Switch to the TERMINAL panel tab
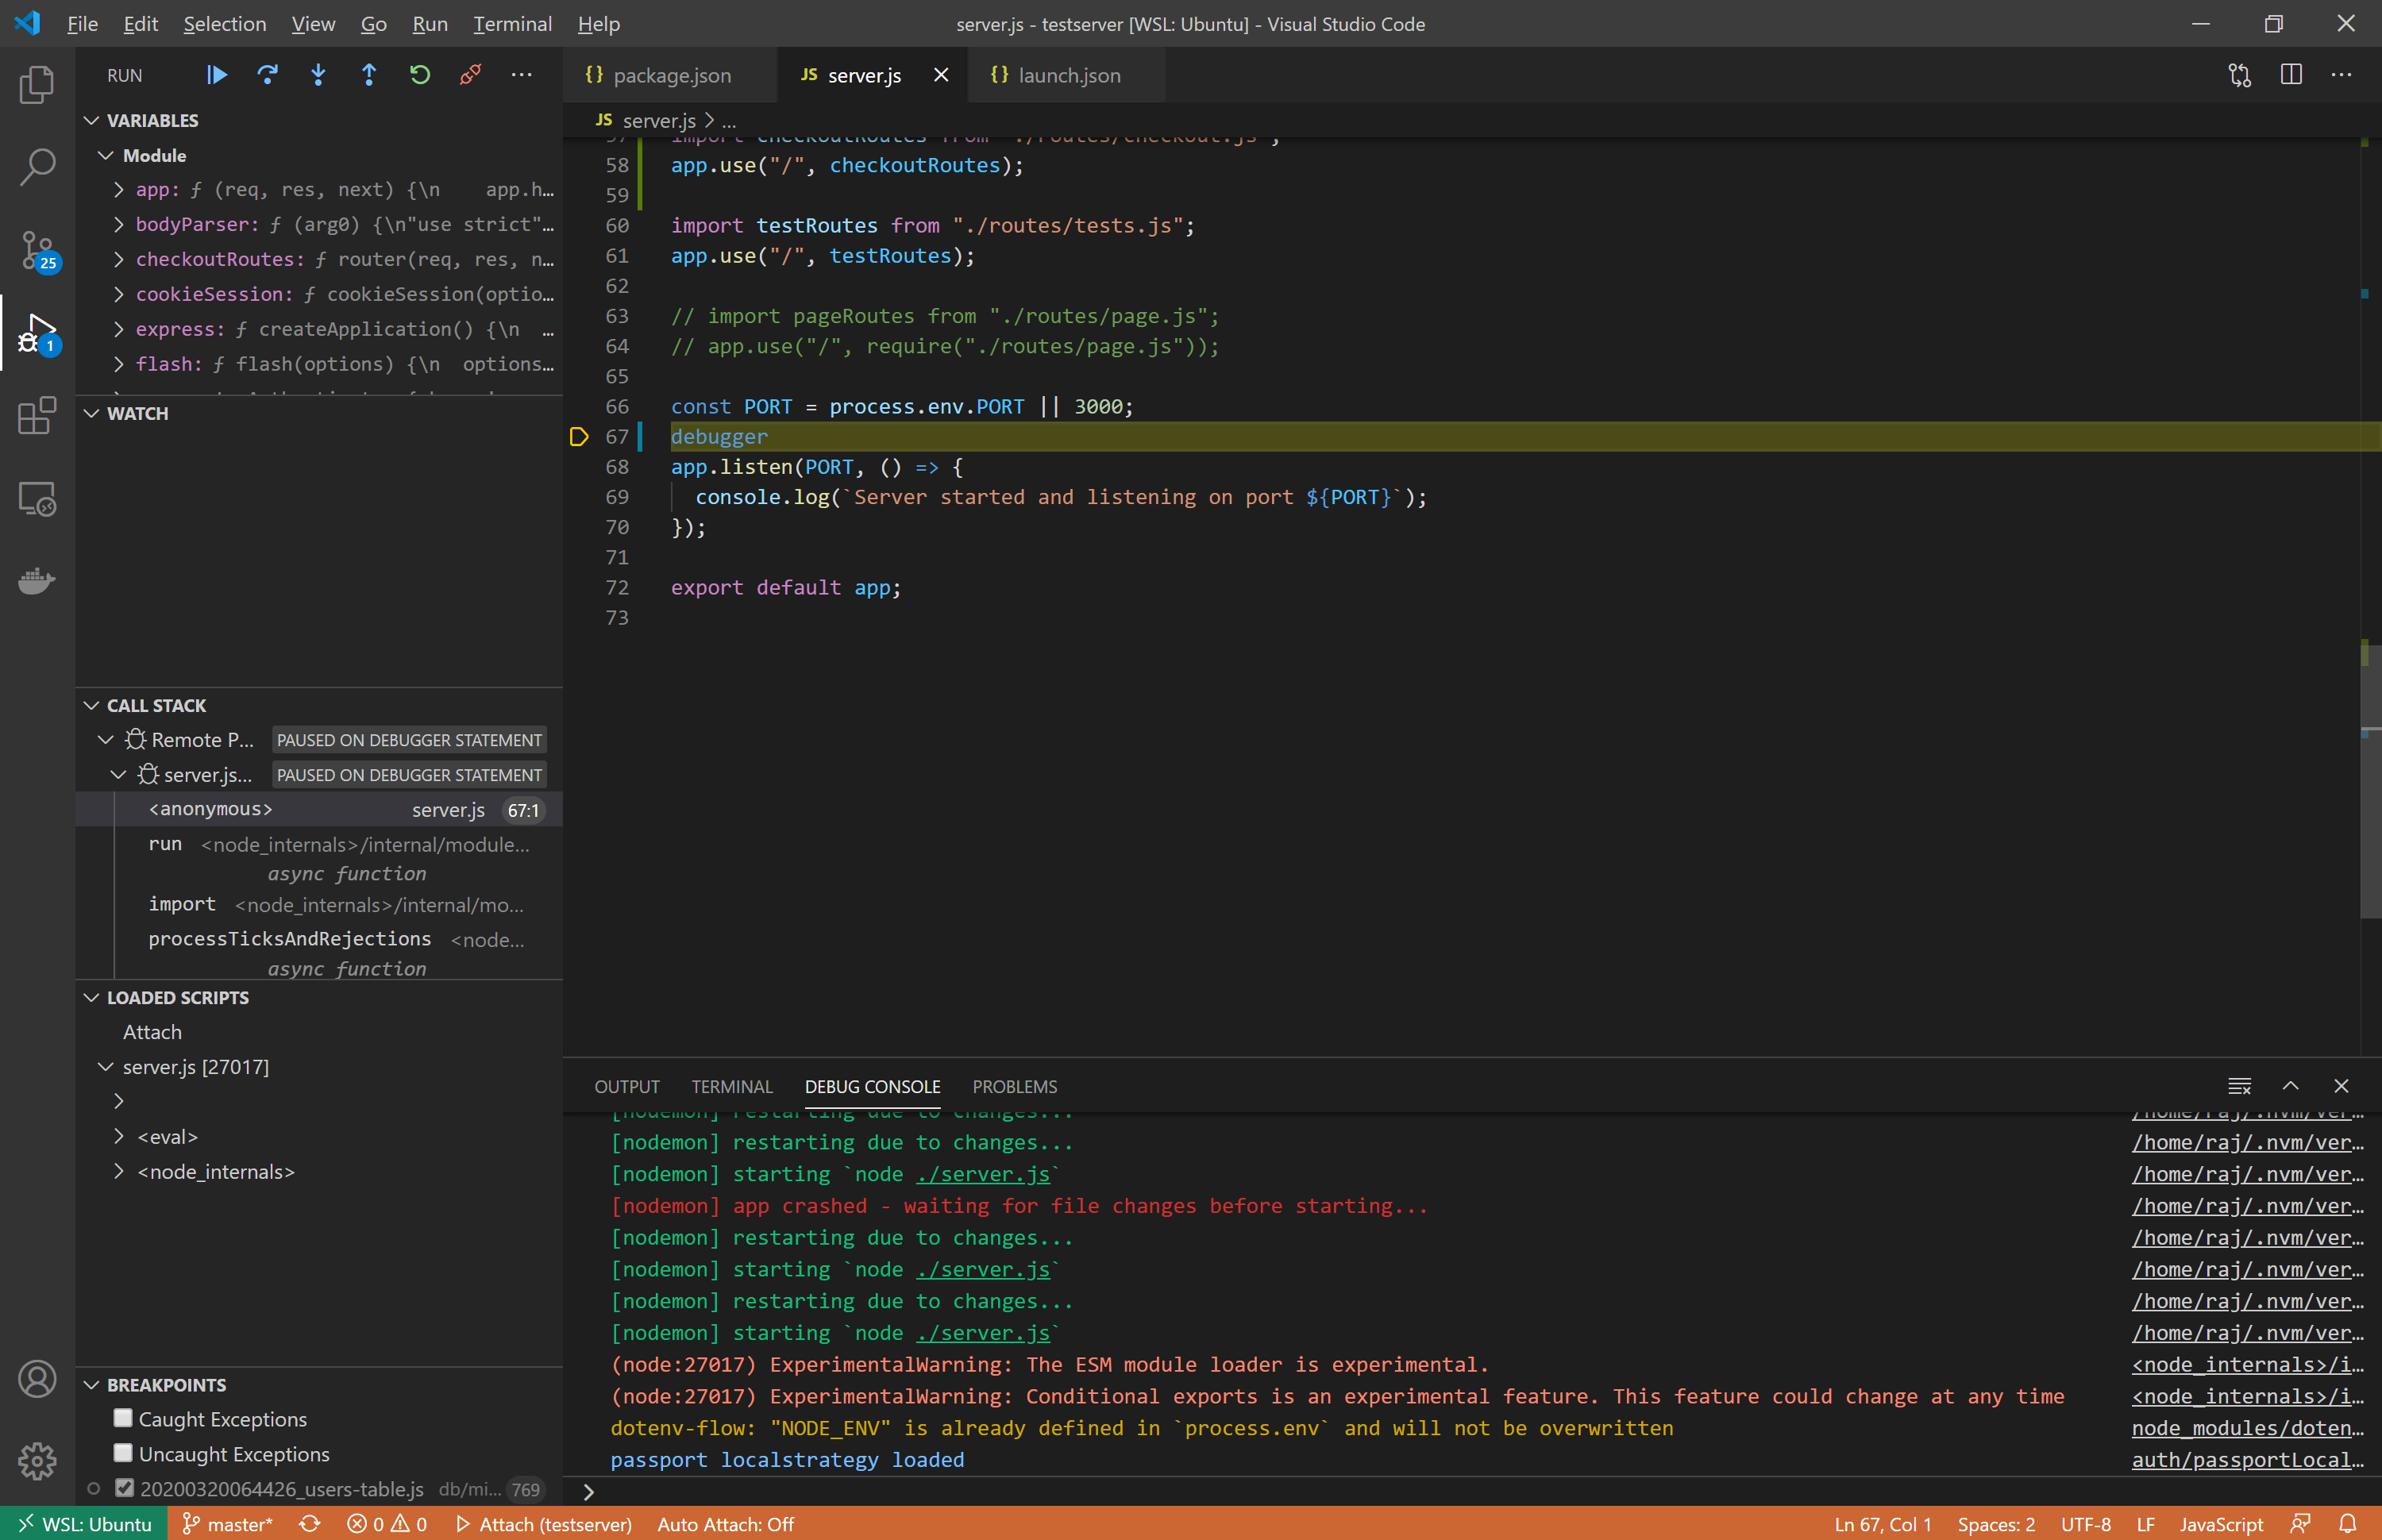Image resolution: width=2382 pixels, height=1540 pixels. tap(731, 1087)
